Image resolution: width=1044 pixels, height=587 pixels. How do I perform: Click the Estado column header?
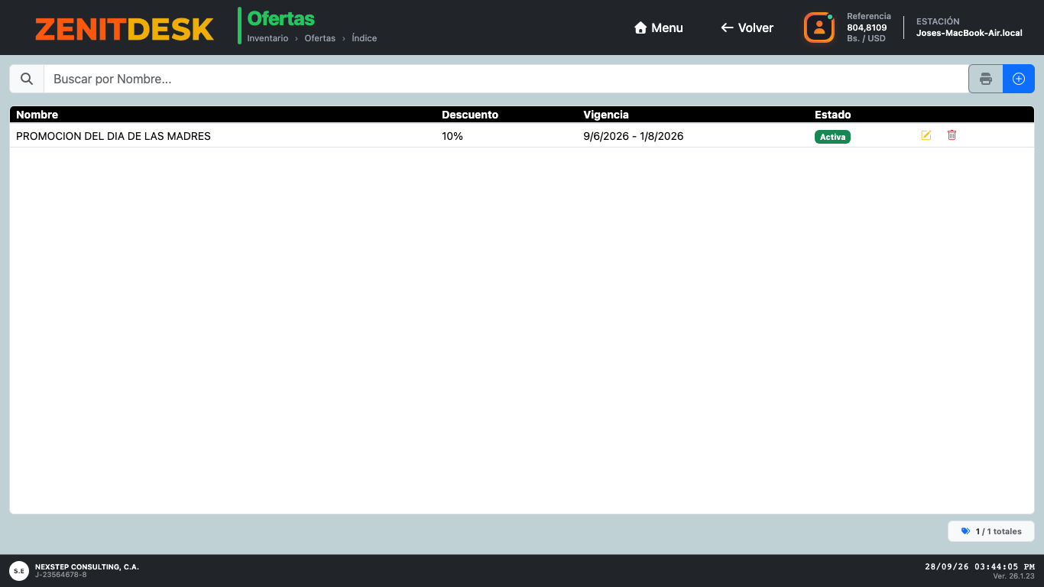(x=832, y=115)
